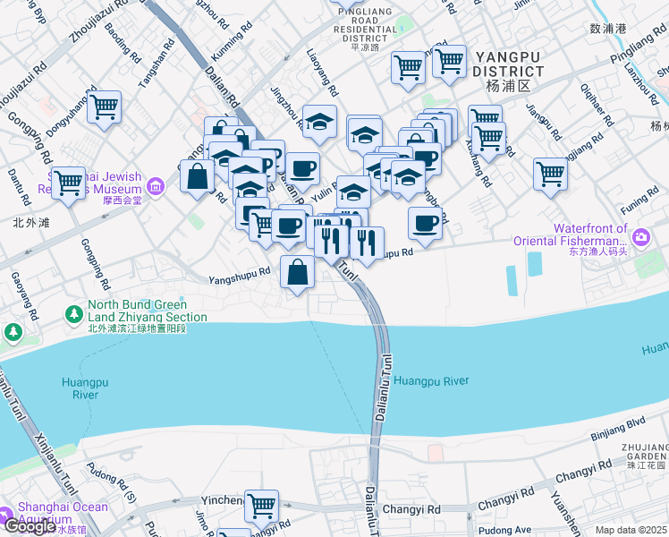Screen dimensions: 669x537
Task: Open the standalone shopping bag marker west of Dalian Rd
Action: [x=197, y=177]
